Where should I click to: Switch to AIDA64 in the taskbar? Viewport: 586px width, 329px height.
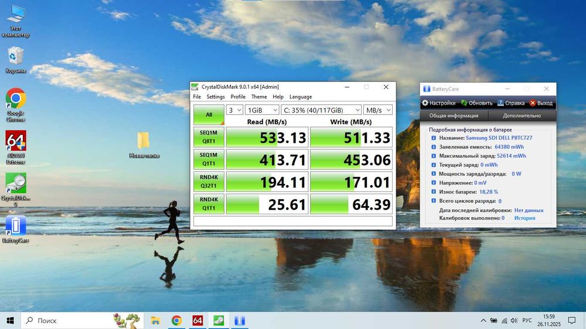tap(197, 320)
